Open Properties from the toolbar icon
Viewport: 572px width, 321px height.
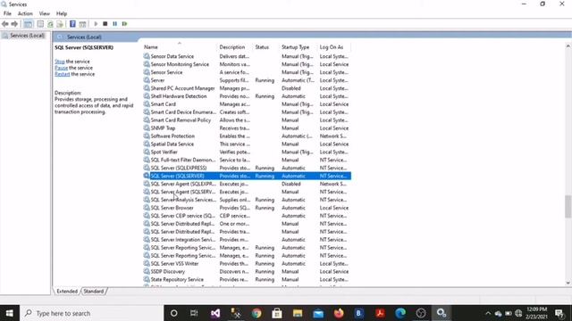[x=40, y=24]
